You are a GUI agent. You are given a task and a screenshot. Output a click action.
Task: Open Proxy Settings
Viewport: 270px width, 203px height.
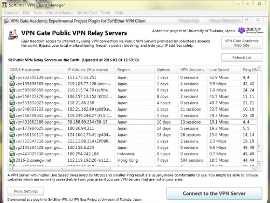(26, 191)
